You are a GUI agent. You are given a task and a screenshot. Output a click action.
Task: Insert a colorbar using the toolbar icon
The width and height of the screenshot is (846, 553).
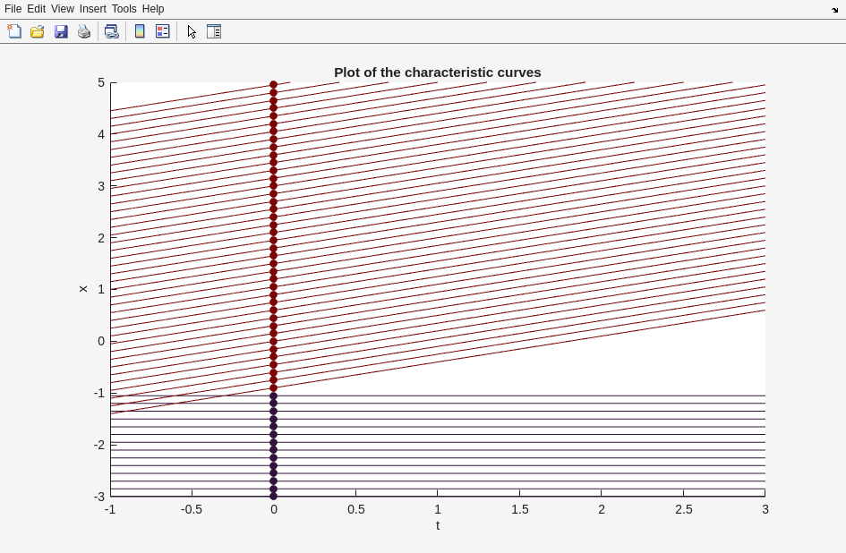[x=140, y=31]
